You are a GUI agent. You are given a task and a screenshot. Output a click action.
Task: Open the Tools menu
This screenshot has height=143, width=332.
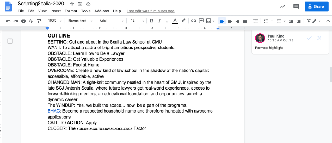coord(86,11)
